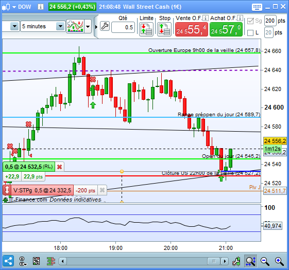Open info icon next to Vente O.F.
Viewport: 289px width, 270px height.
click(x=206, y=18)
